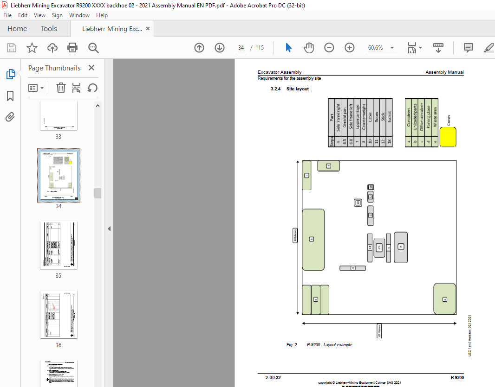Go to previous page arrow
The image size is (495, 387).
199,48
